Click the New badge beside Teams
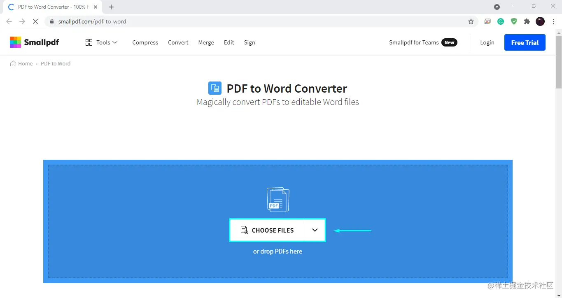562x298 pixels. [449, 42]
